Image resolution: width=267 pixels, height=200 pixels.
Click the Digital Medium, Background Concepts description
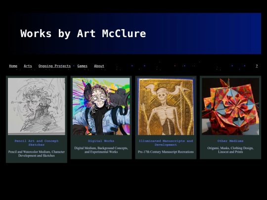[x=101, y=150]
